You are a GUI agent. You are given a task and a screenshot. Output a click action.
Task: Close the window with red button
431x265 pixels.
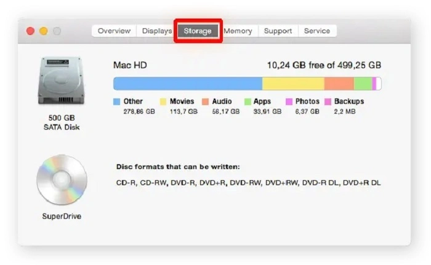pos(30,31)
